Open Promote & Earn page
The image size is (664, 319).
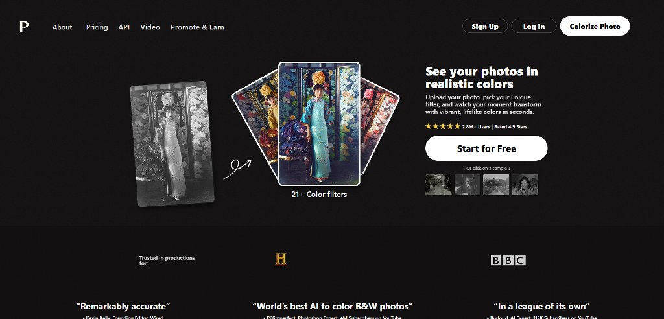197,27
